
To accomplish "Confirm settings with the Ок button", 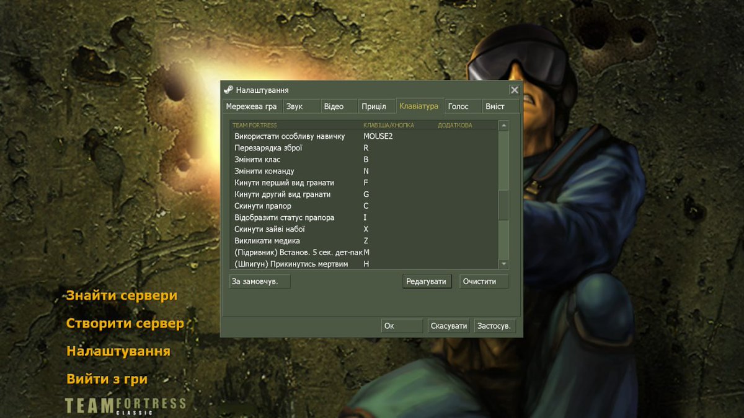I will tap(402, 326).
